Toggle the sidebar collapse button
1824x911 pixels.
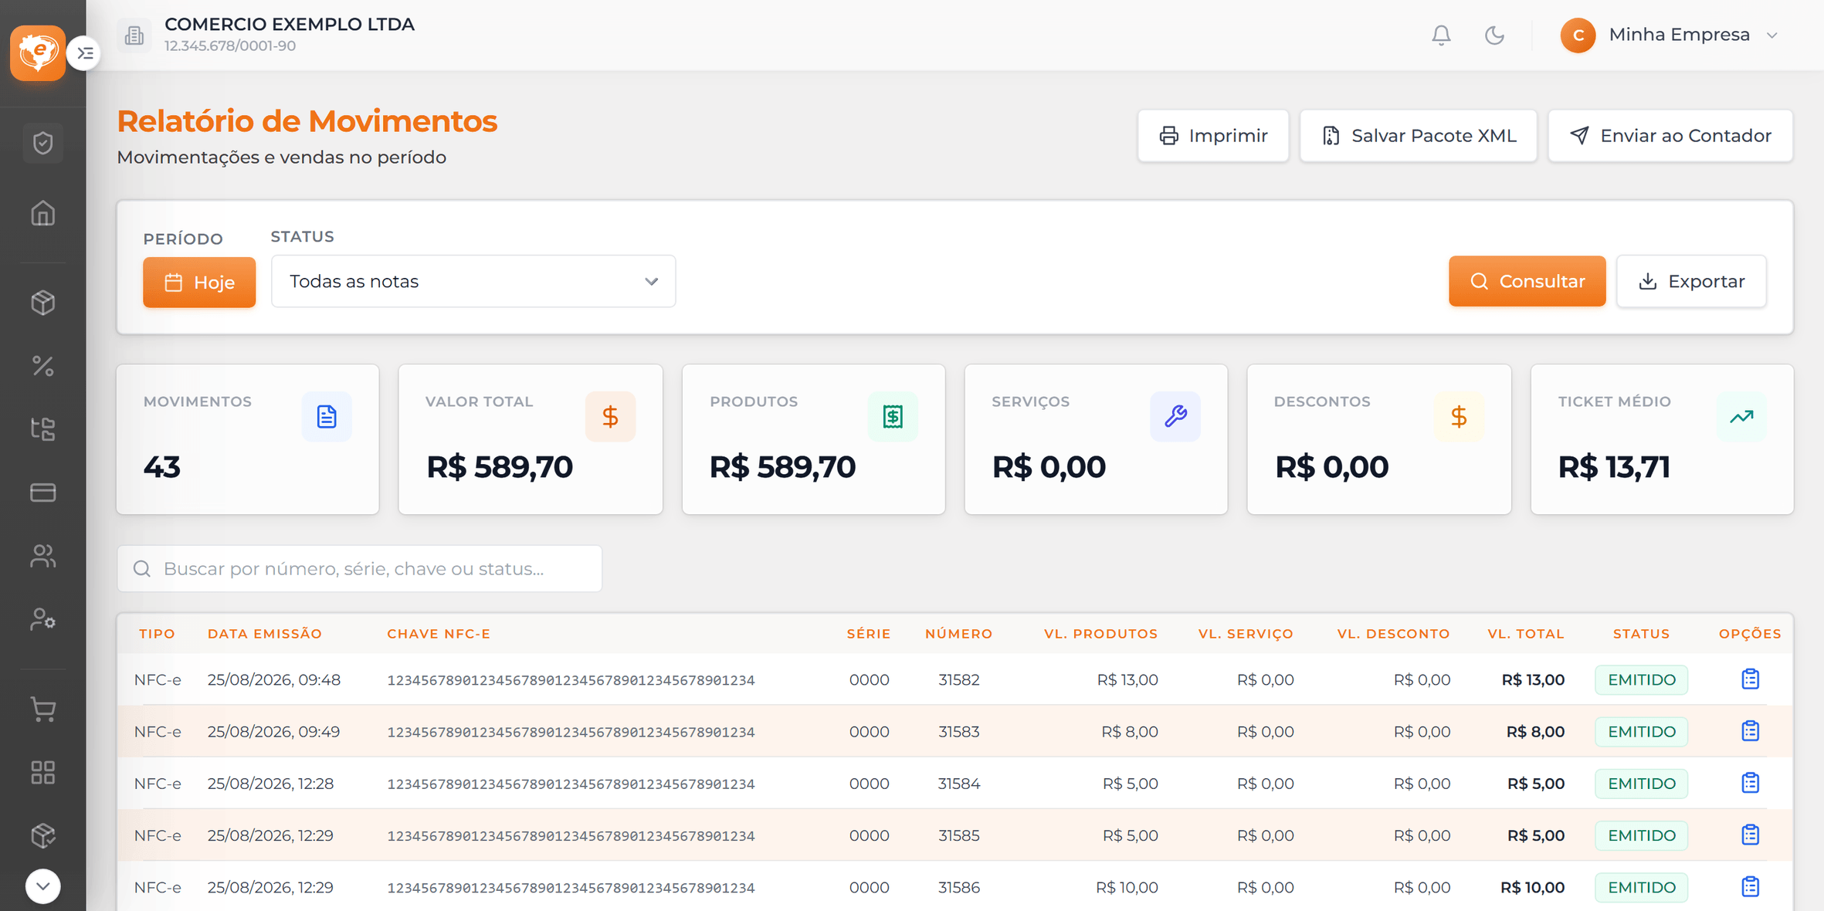[84, 53]
